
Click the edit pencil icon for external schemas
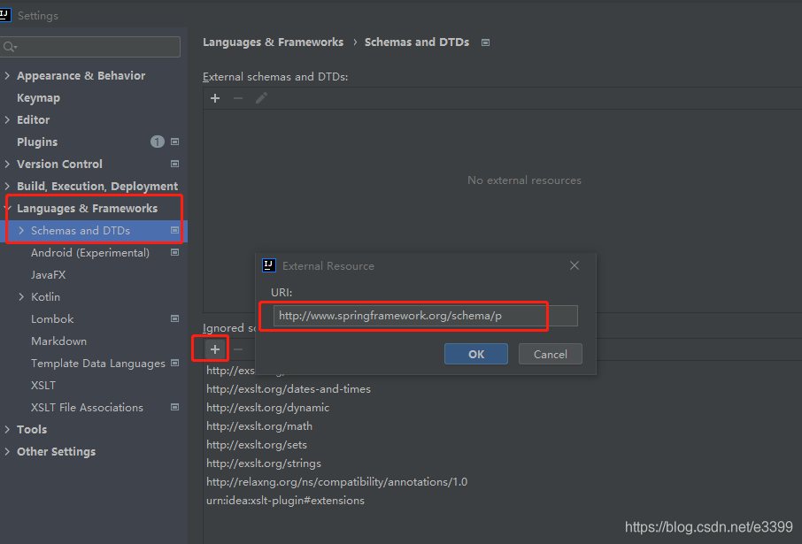261,98
